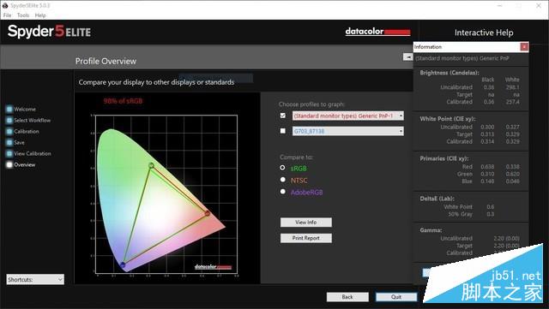Click the Print Report button
Image resolution: width=549 pixels, height=309 pixels.
(x=306, y=238)
